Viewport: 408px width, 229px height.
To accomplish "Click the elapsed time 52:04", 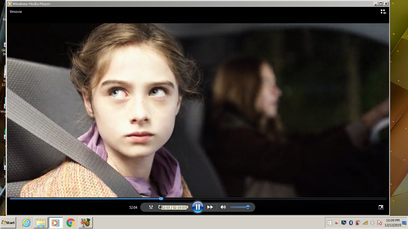I will click(133, 208).
